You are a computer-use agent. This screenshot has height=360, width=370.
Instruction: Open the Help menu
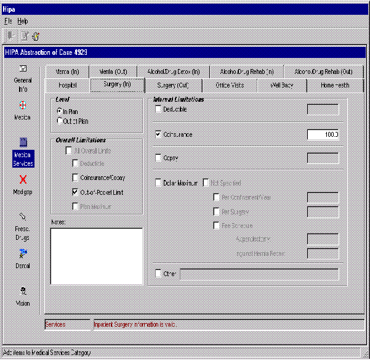[22, 21]
